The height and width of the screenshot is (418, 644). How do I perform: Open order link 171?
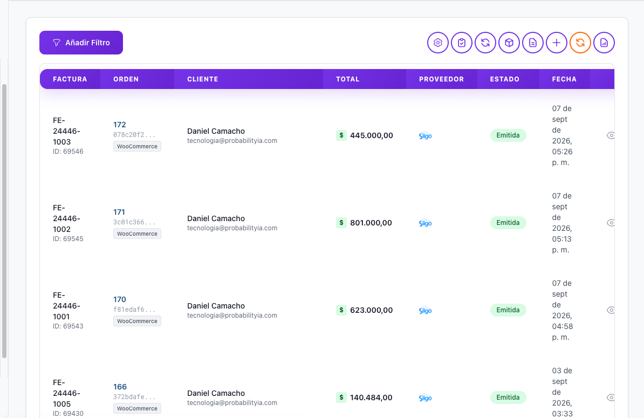coord(119,212)
